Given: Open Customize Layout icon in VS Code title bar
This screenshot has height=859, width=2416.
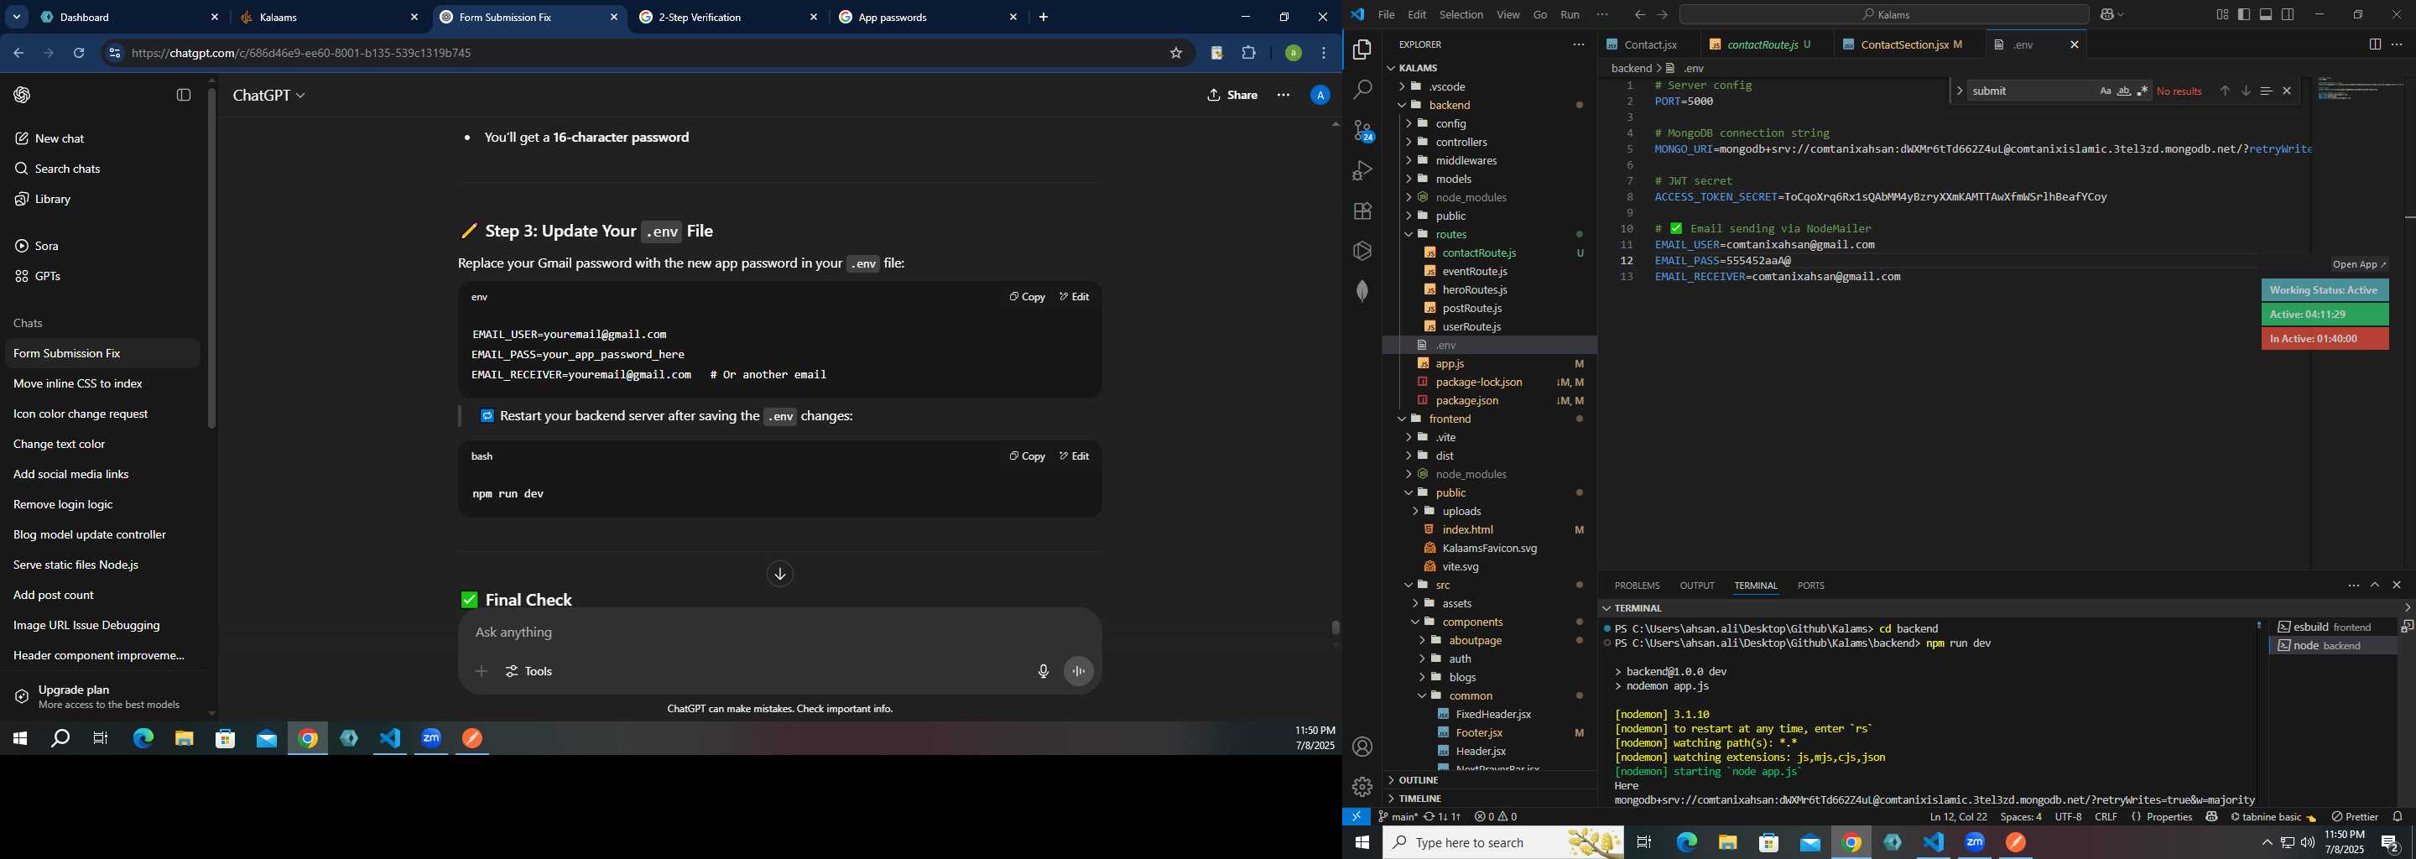Looking at the screenshot, I should [2222, 15].
